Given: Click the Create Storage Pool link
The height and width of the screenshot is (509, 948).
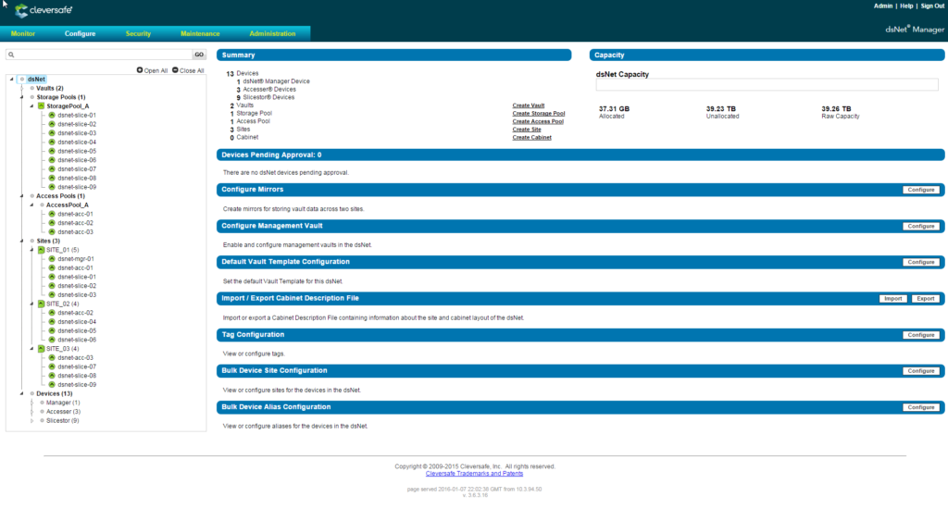Looking at the screenshot, I should (x=539, y=113).
